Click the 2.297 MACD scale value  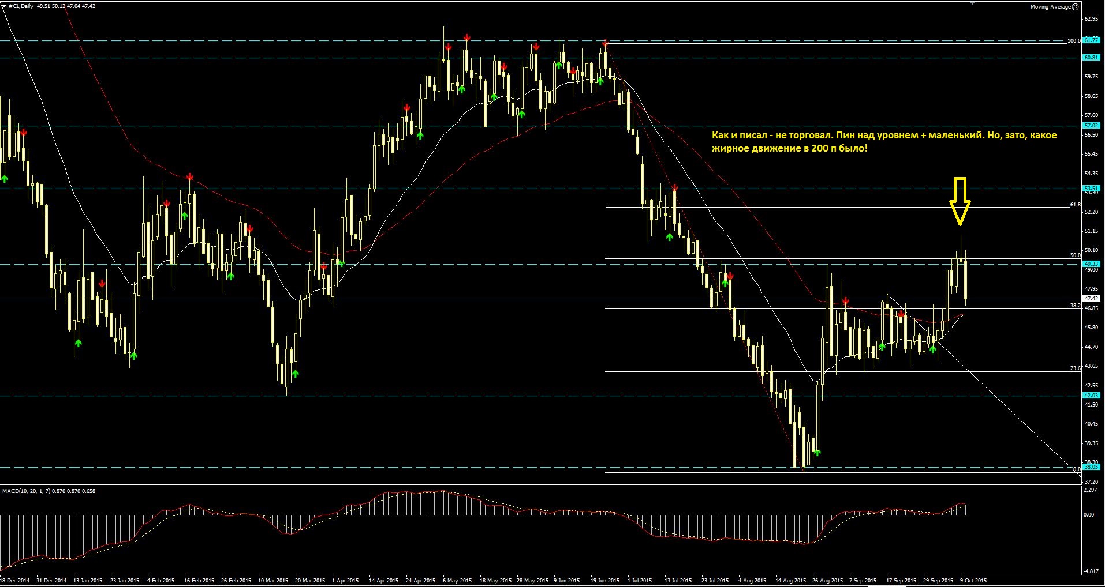1091,490
